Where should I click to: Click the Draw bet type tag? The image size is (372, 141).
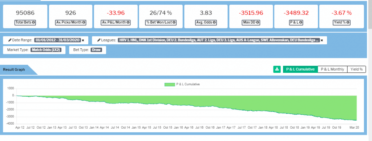pos(96,50)
